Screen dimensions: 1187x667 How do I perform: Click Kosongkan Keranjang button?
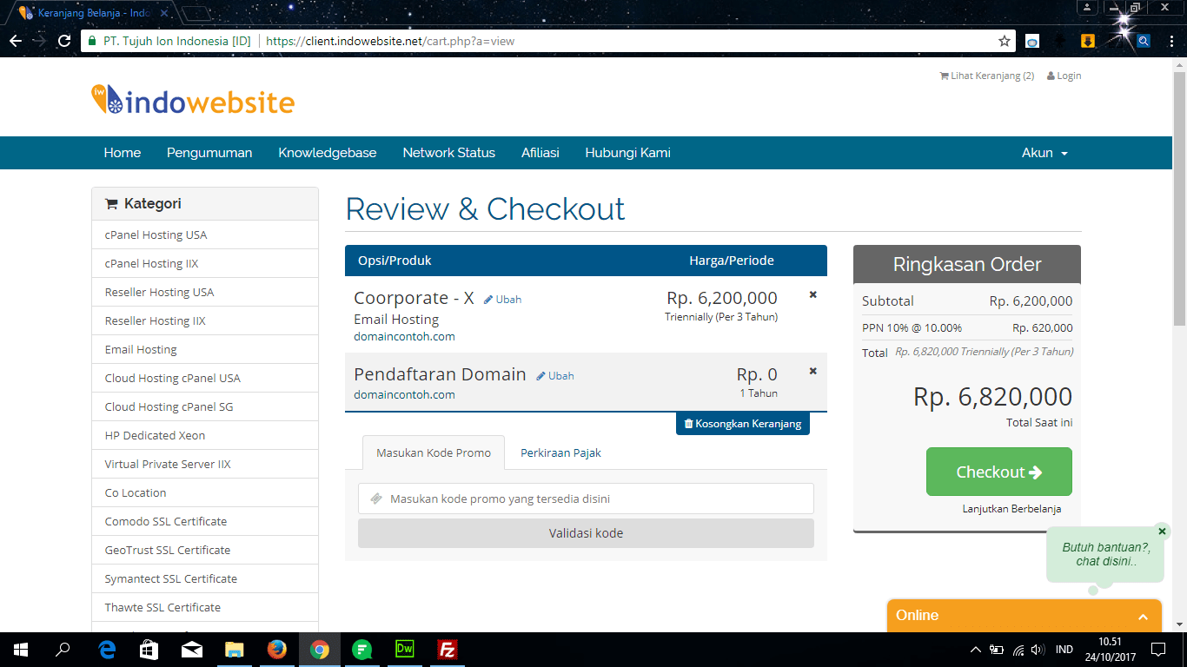point(743,424)
